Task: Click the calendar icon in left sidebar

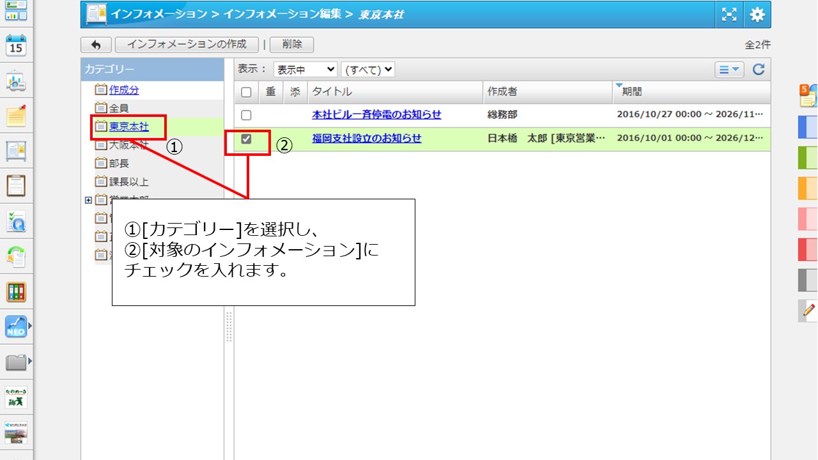Action: (x=16, y=46)
